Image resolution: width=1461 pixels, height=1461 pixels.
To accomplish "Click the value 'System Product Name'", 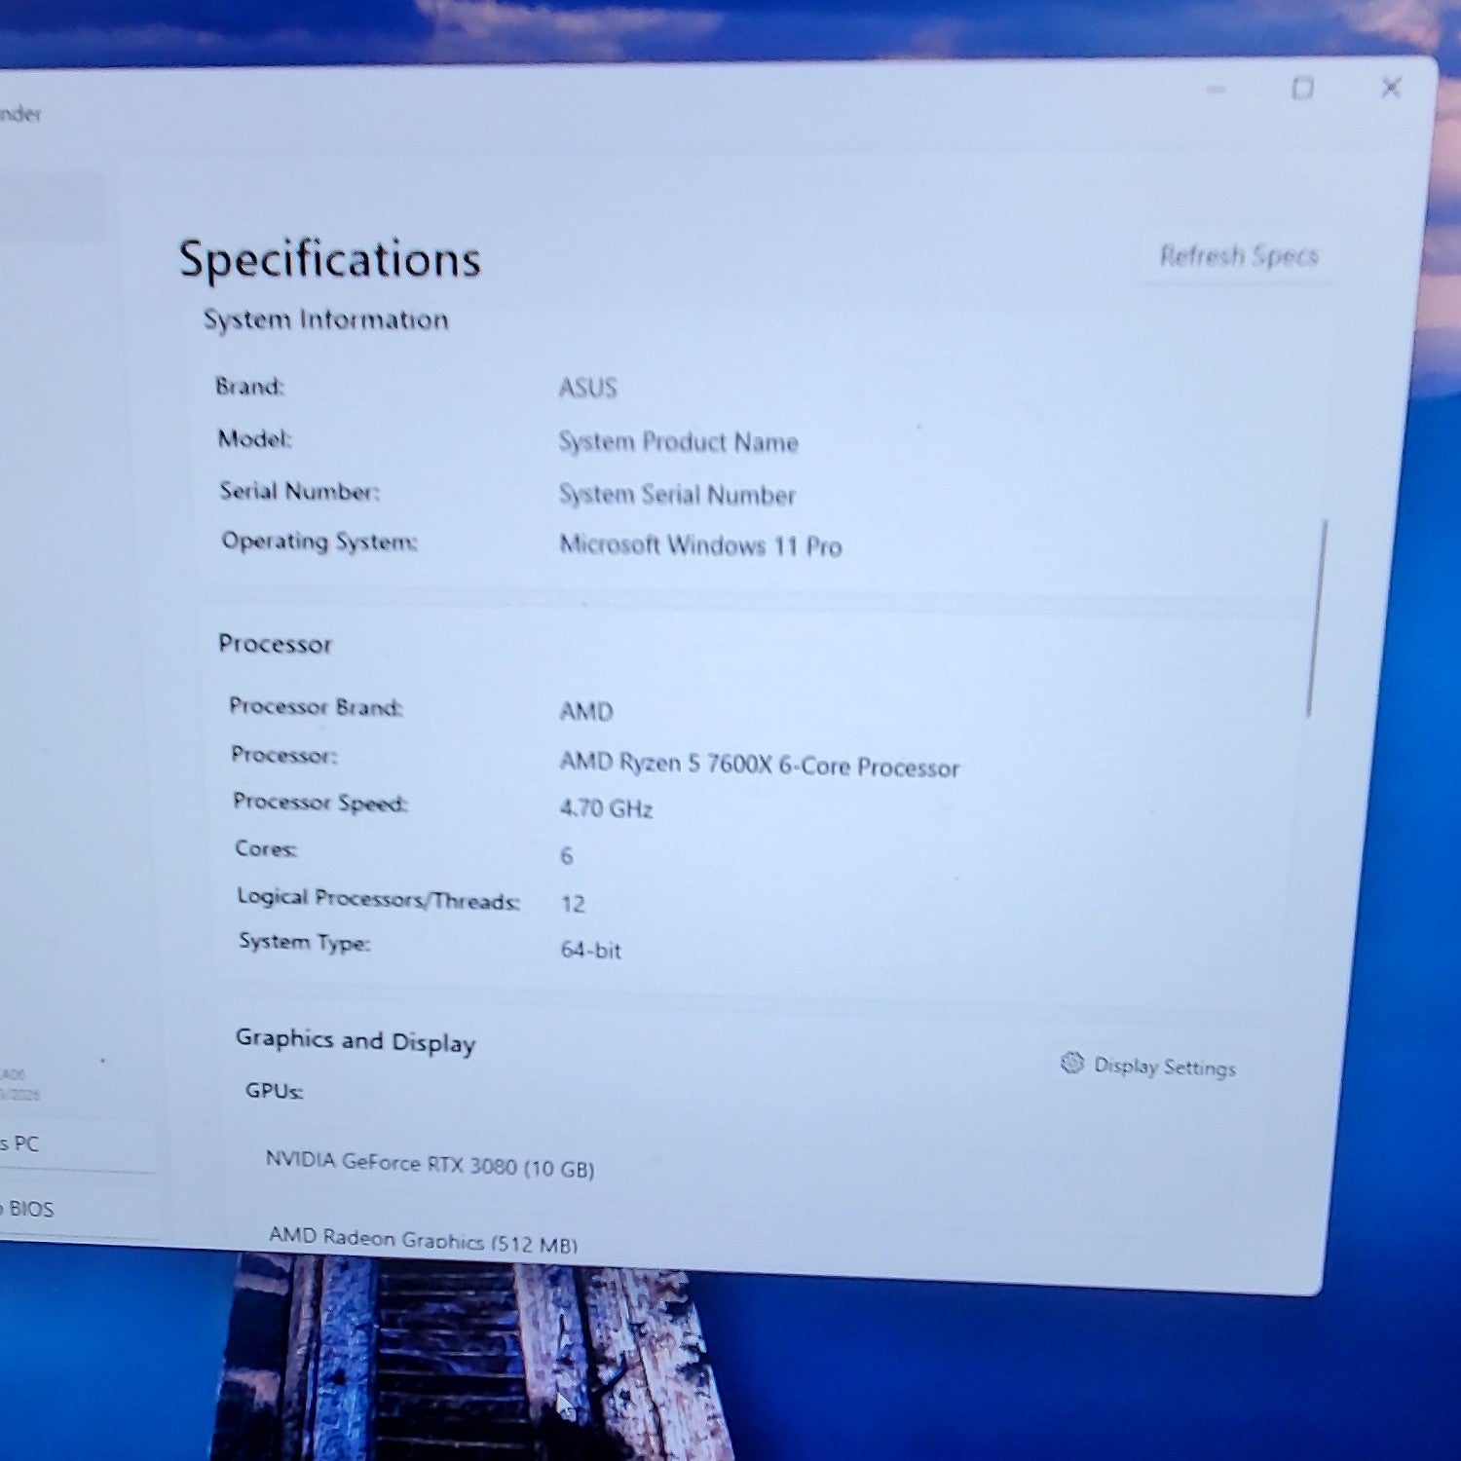I will 678,442.
